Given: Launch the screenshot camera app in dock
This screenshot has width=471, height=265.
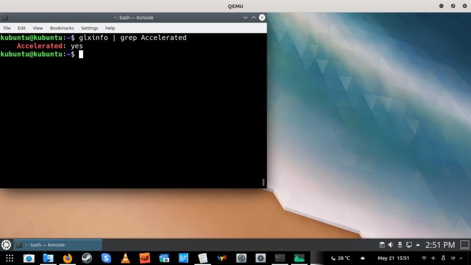Looking at the screenshot, I should click(29, 258).
